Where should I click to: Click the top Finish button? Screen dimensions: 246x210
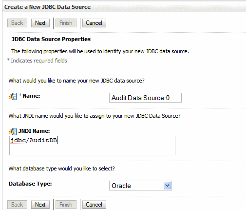click(x=66, y=23)
